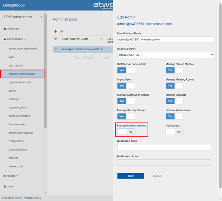This screenshot has width=222, height=201.
Task: Toggle the select-all header checkbox
Action: point(55,39)
